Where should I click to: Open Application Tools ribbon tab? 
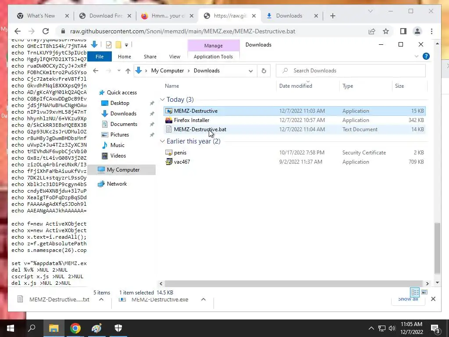pos(214,57)
